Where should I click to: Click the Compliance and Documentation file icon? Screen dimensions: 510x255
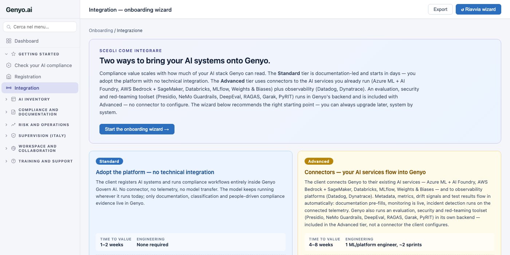coord(13,112)
